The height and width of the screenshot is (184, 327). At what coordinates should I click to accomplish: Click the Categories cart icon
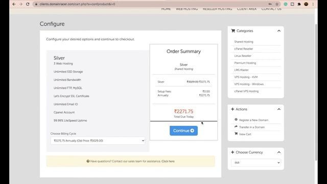click(233, 31)
